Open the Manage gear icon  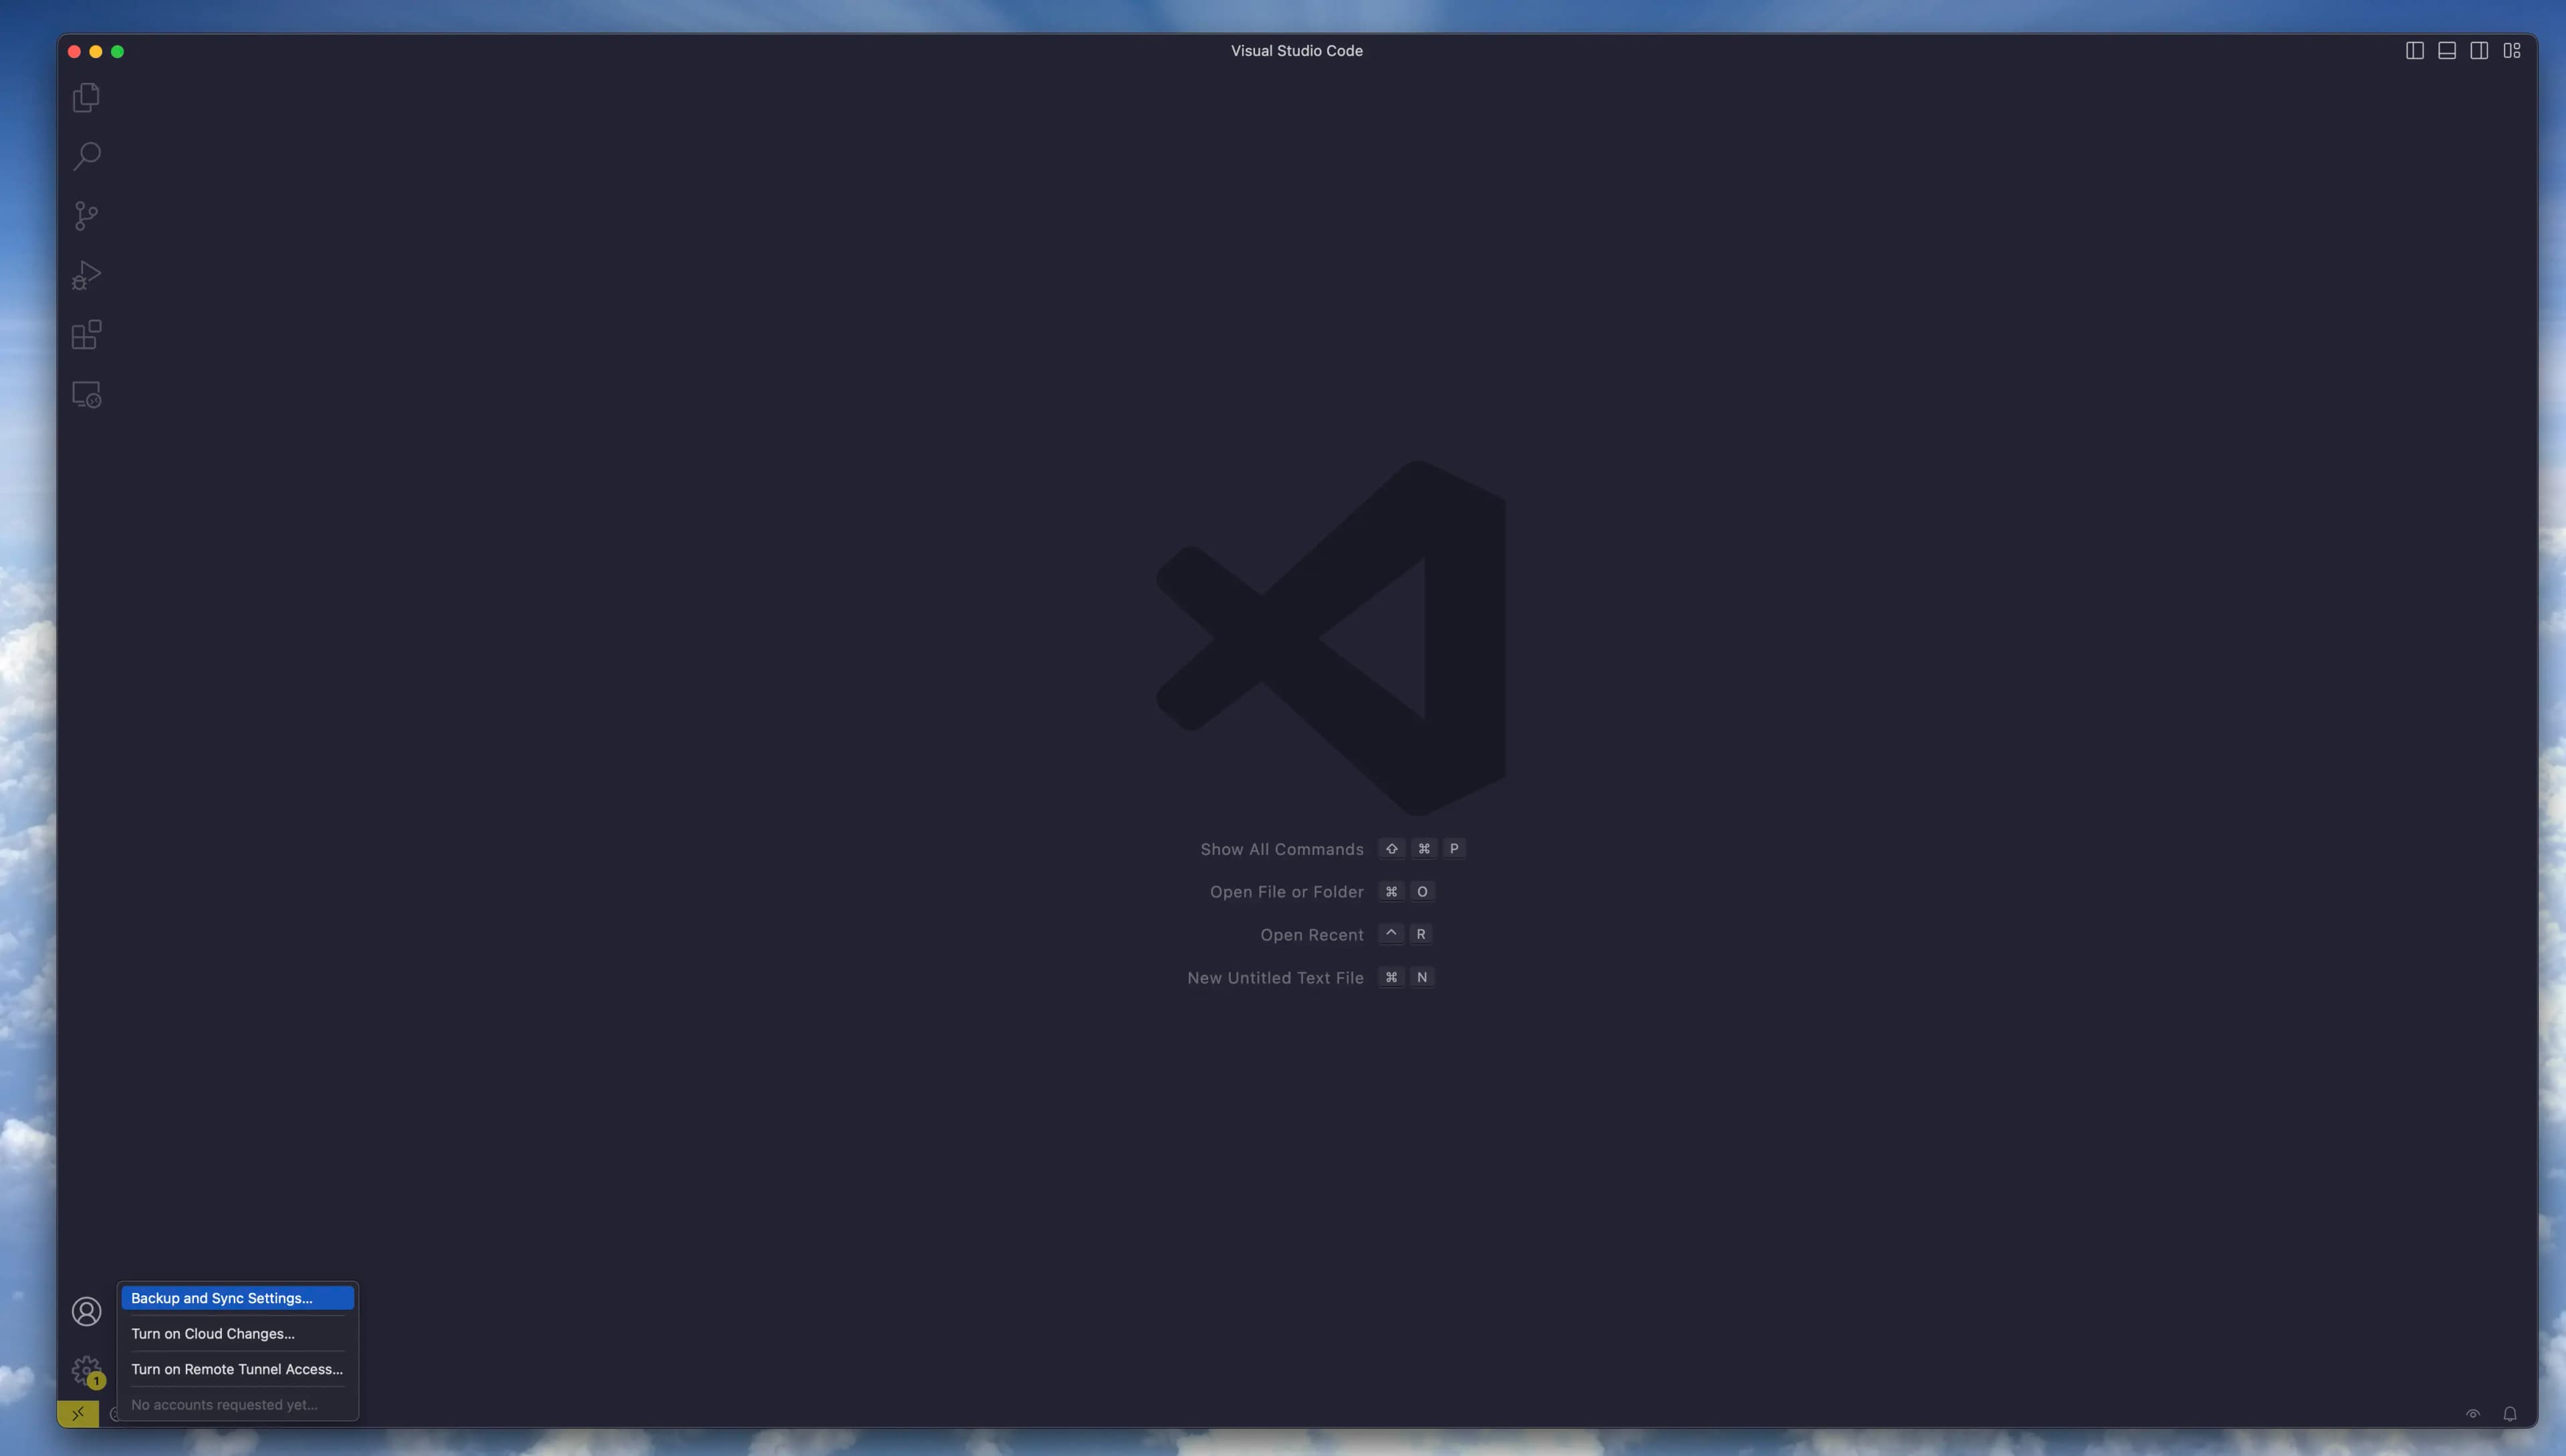coord(86,1370)
